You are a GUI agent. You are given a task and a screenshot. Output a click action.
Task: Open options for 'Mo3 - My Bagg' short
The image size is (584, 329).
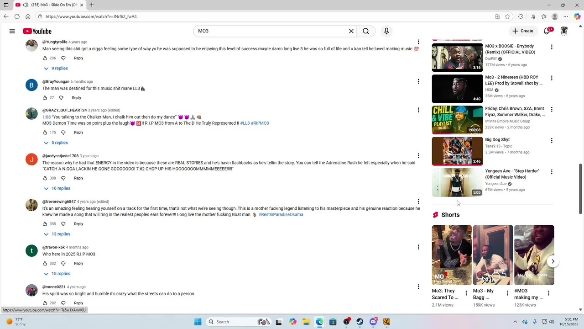[x=507, y=293]
